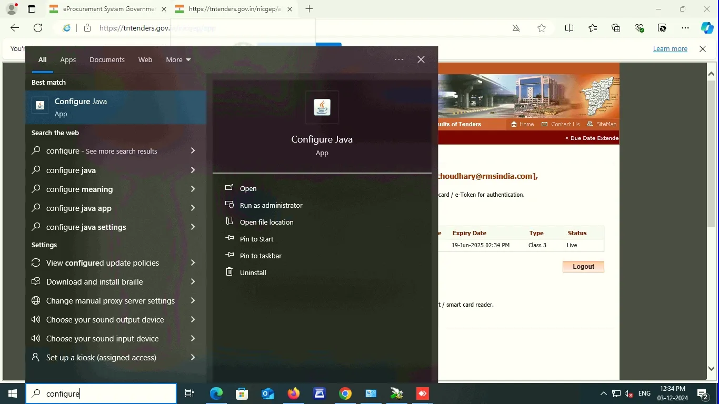Expand the More filter dropdown

(x=178, y=59)
